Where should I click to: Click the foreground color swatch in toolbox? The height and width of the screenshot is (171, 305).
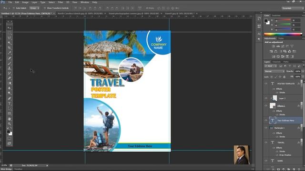(x=9, y=132)
